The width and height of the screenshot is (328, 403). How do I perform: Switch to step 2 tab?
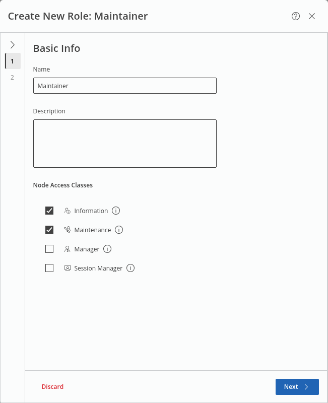tap(13, 77)
